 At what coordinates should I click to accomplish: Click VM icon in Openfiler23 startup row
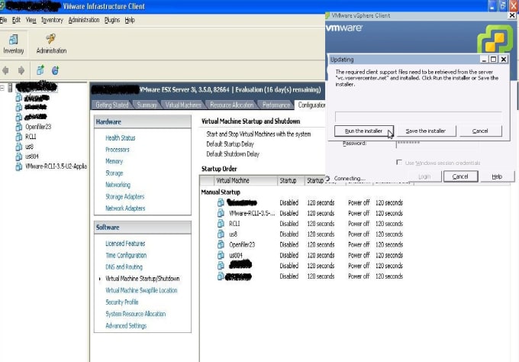tap(221, 244)
